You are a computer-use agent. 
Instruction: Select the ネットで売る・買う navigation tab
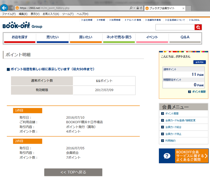(x=119, y=38)
